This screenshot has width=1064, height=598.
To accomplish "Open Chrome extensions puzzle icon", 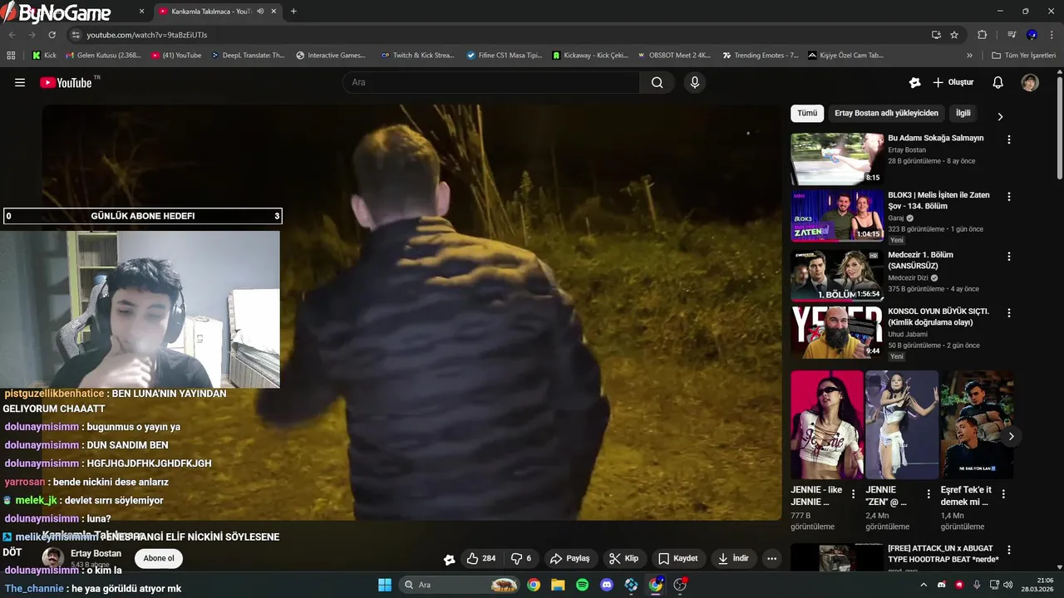I will click(x=982, y=35).
